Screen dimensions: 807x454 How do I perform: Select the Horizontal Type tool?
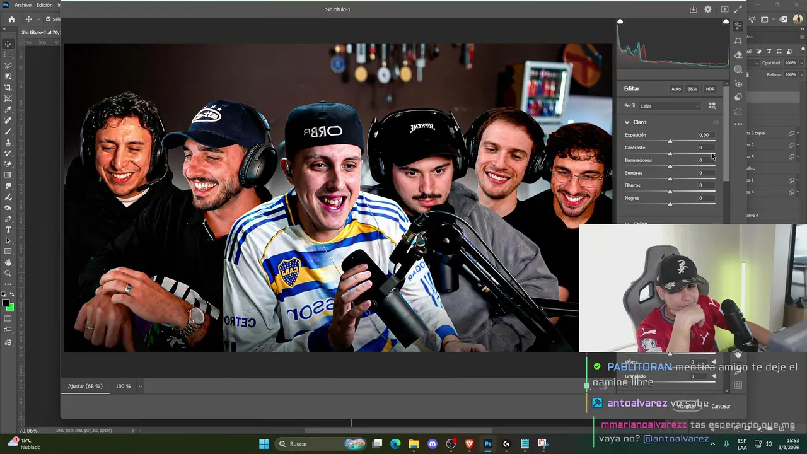pos(8,230)
